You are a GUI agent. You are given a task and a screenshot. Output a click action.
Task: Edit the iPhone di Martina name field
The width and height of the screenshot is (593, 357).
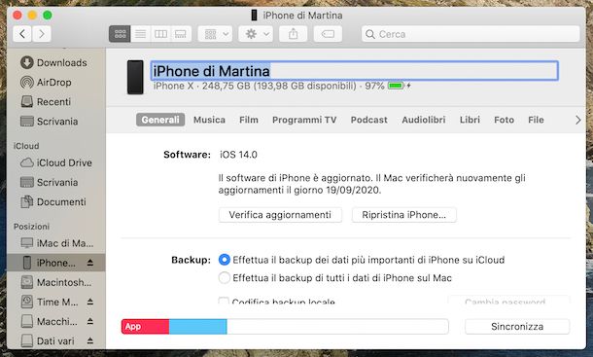tap(355, 71)
